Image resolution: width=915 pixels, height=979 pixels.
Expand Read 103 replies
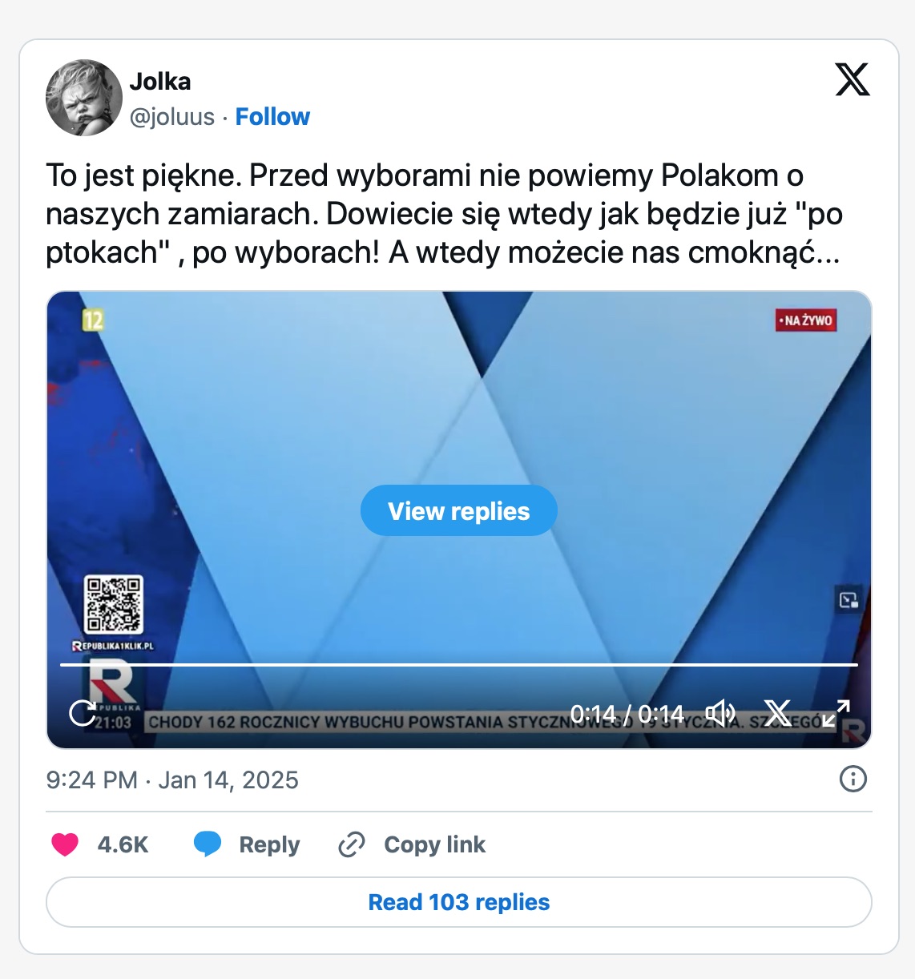[459, 902]
